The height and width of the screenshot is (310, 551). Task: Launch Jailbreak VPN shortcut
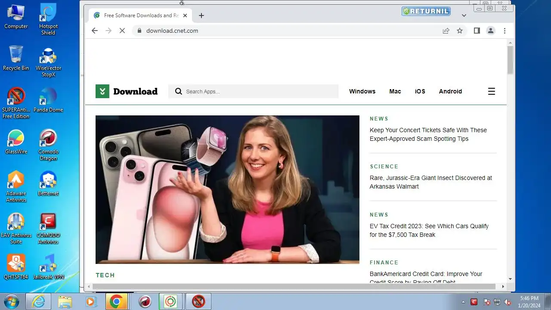pos(48,267)
